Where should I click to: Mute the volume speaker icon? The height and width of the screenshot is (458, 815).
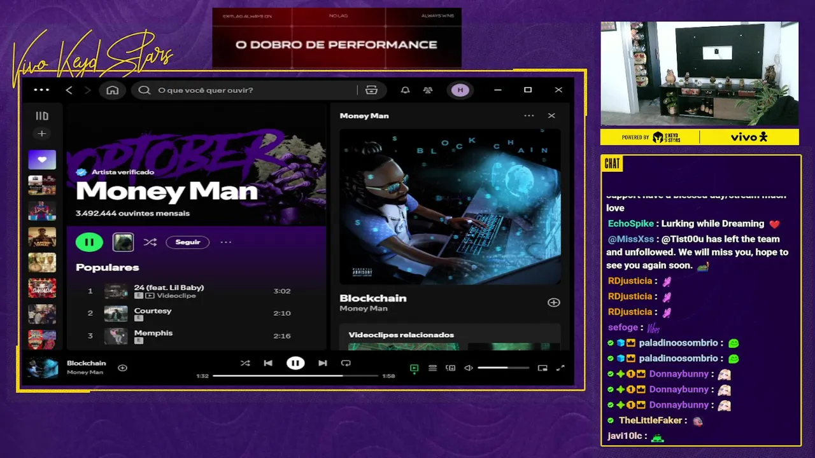pyautogui.click(x=469, y=368)
